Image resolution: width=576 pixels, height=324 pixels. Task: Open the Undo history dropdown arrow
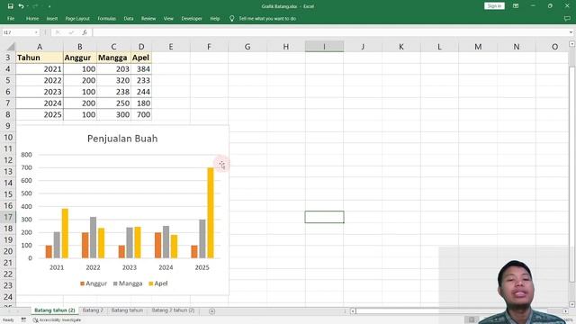pos(28,6)
